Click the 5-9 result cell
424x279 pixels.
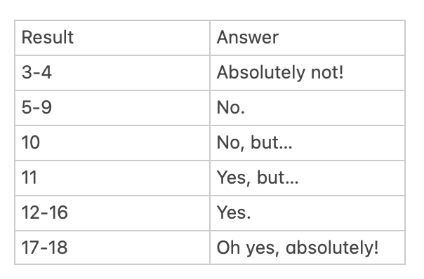[x=112, y=108]
